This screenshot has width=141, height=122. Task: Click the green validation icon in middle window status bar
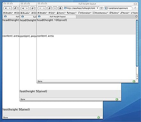[117, 99]
